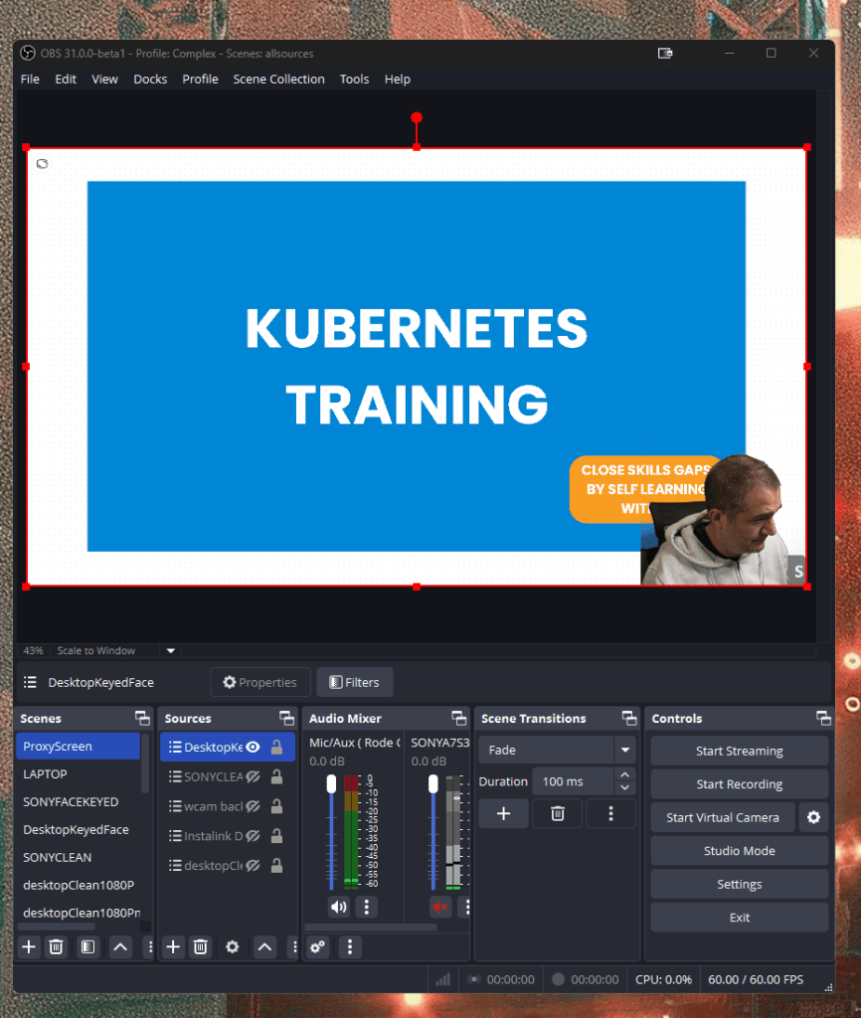This screenshot has width=861, height=1018.
Task: Open Audio Mixer menu three-dots at bottom
Action: [x=350, y=946]
